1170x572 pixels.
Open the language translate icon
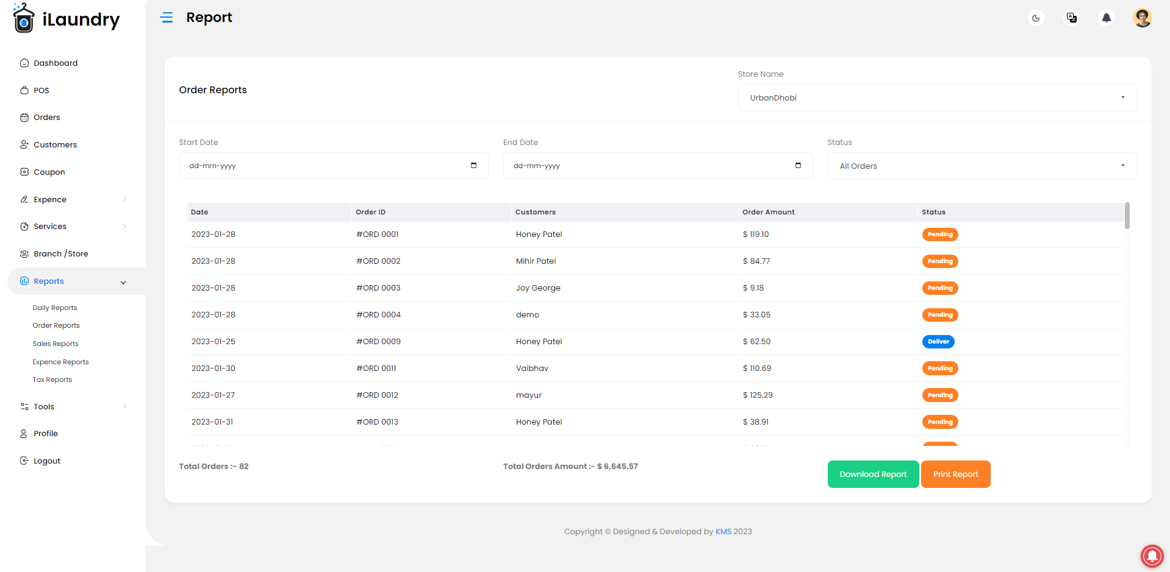(x=1072, y=18)
